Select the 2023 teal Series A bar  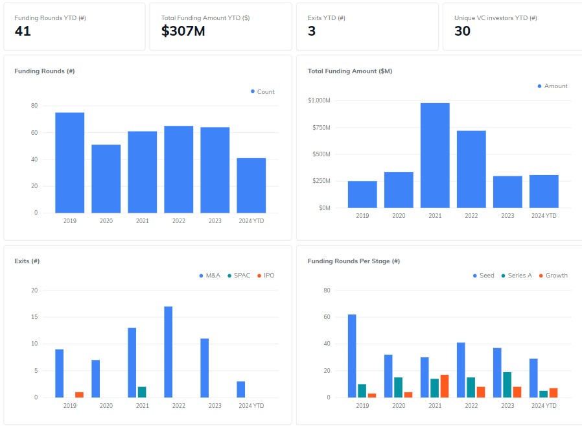(x=507, y=385)
